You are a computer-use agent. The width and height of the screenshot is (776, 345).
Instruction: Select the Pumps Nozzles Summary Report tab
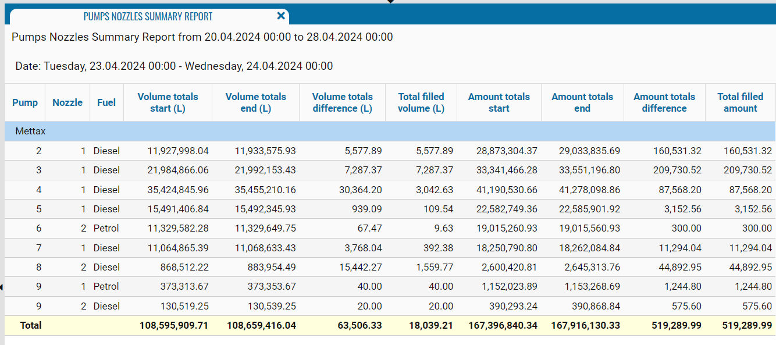pos(148,16)
